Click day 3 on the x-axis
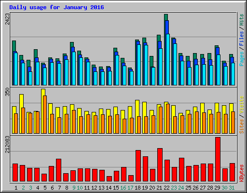Screen dimensions: 247x193 [x=30, y=188]
